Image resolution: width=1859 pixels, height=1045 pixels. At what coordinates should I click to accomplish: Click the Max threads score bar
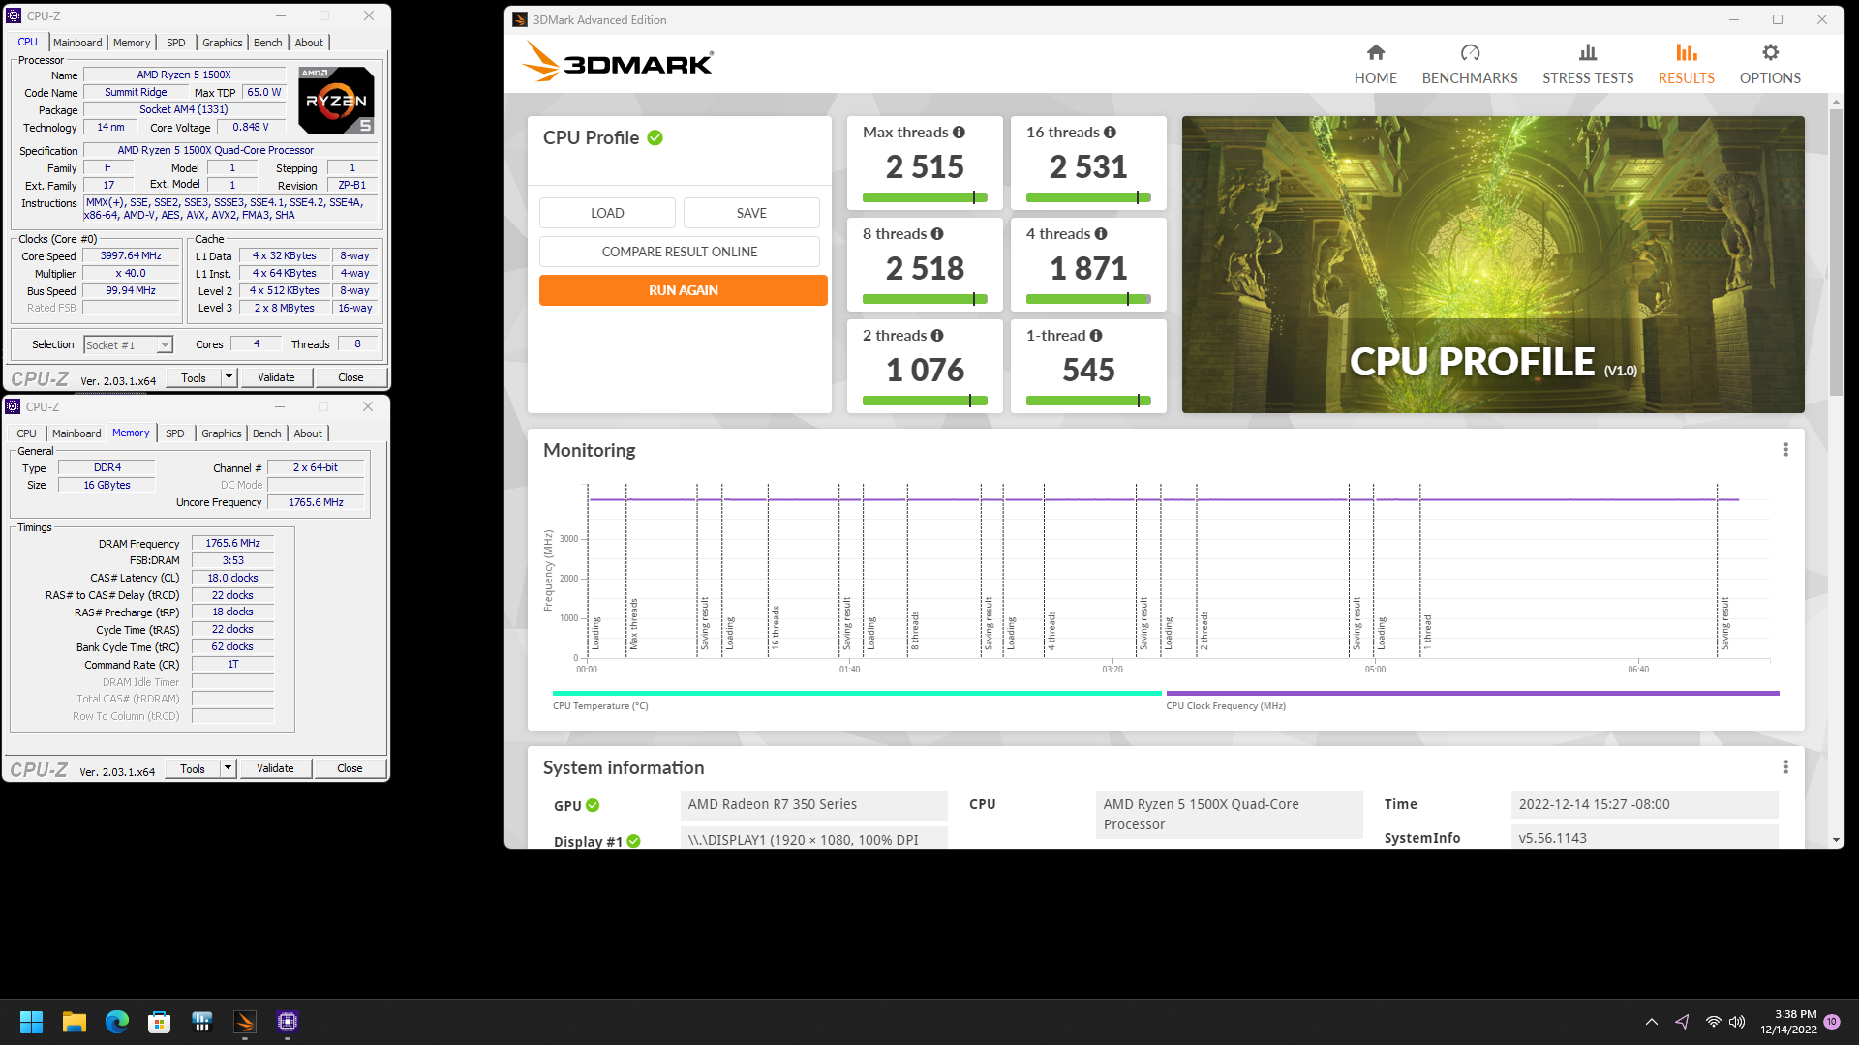pos(925,197)
